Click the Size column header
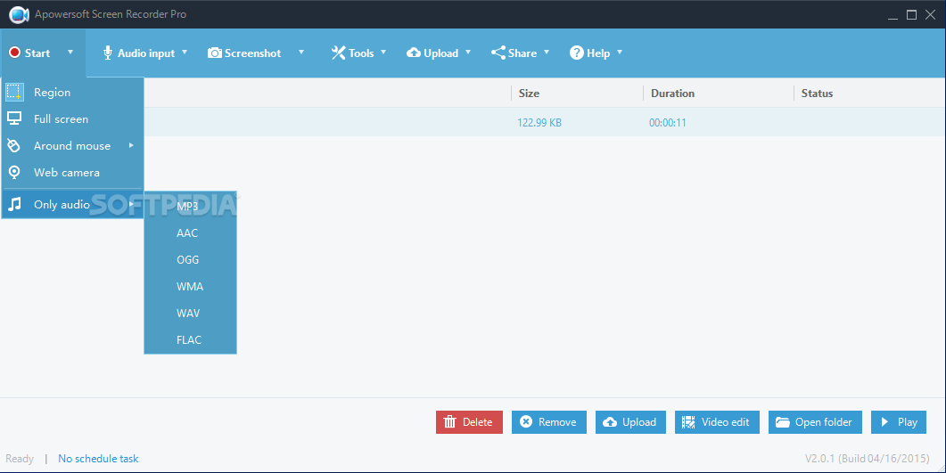Screen dimensions: 946x473 [529, 94]
